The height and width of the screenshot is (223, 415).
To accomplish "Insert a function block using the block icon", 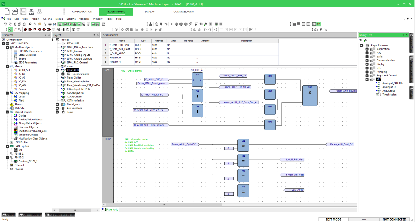I will tap(25, 30).
